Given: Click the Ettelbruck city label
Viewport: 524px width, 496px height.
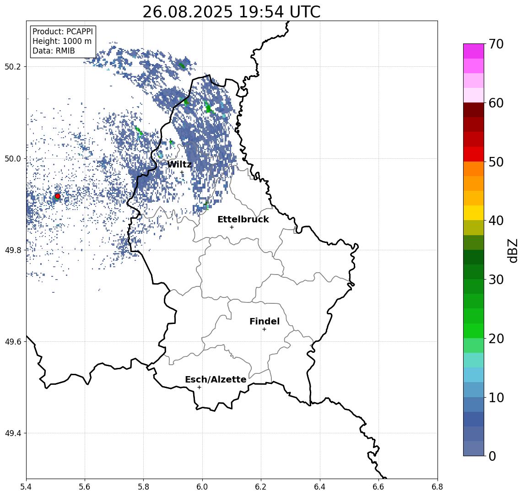Looking at the screenshot, I should click(243, 219).
